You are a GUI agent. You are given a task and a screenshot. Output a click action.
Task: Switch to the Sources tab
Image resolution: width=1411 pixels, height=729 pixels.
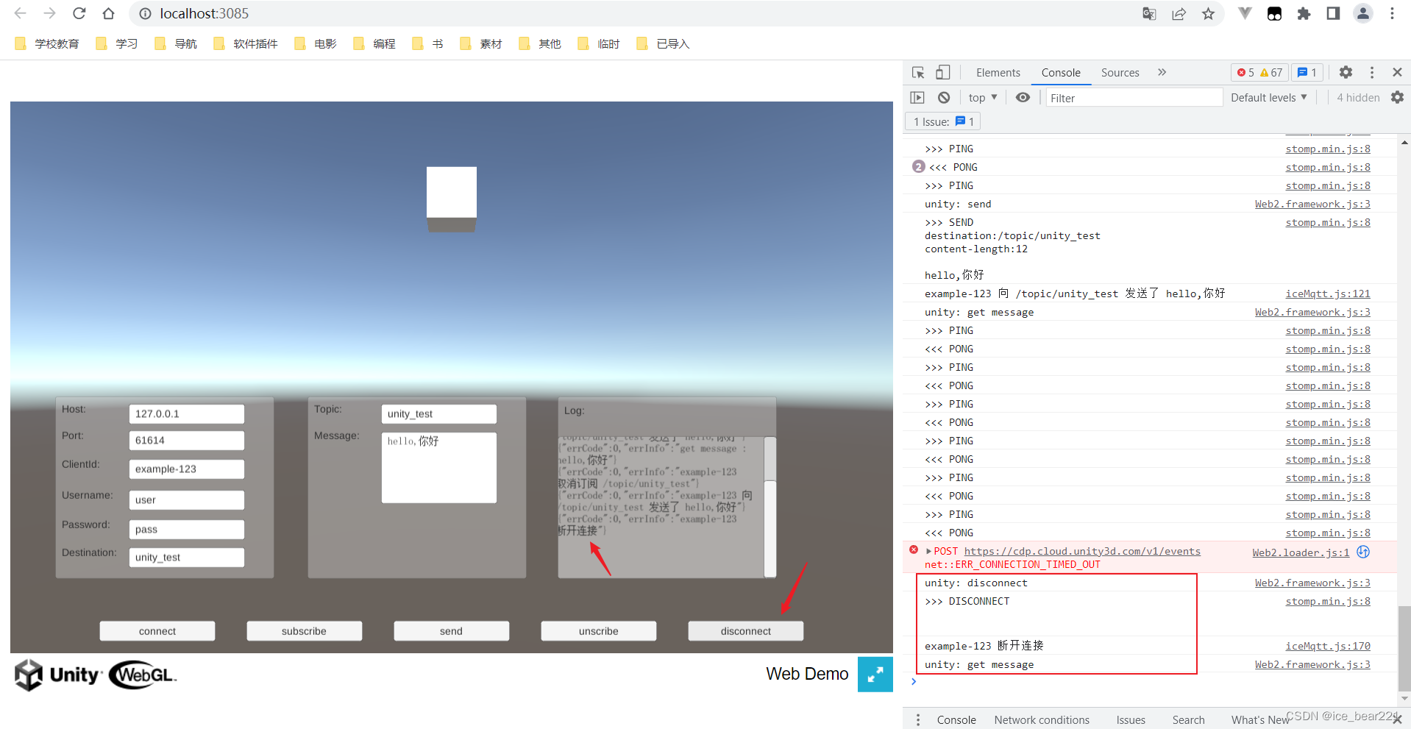(1120, 72)
